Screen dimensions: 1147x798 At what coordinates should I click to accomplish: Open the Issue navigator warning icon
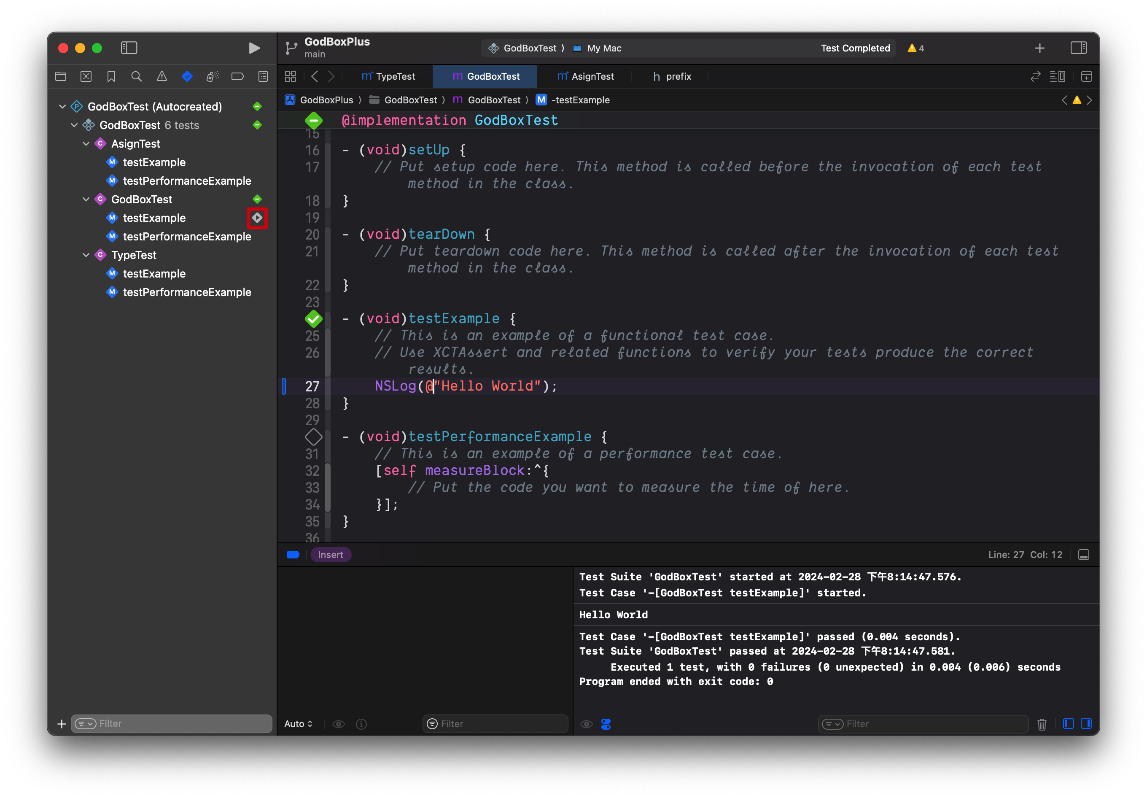click(162, 76)
